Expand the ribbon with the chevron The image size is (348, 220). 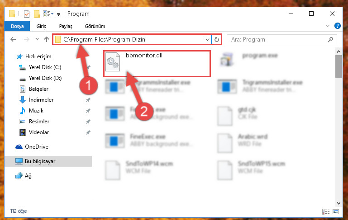(328, 26)
